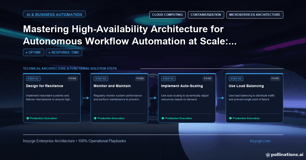The image size is (306, 160).
Task: Click Production Execution label in Step 04 card
Action: (x=246, y=118)
